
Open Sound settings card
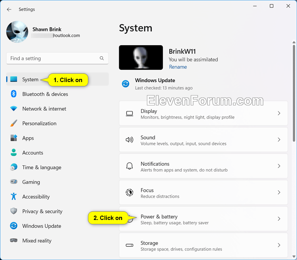[x=204, y=140]
